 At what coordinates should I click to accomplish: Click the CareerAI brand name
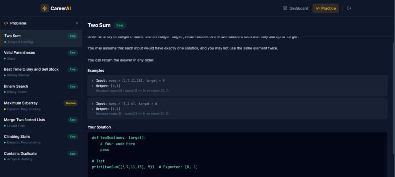(61, 8)
